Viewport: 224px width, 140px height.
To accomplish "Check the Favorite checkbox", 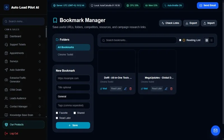I will click(x=57, y=113).
